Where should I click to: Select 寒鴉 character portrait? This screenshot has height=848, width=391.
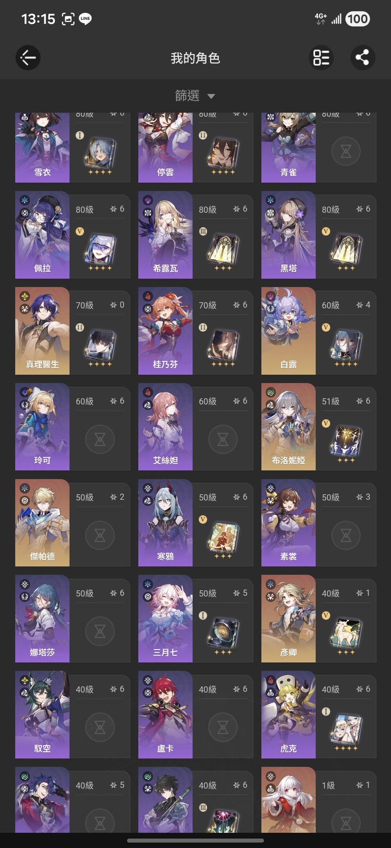[x=165, y=523]
